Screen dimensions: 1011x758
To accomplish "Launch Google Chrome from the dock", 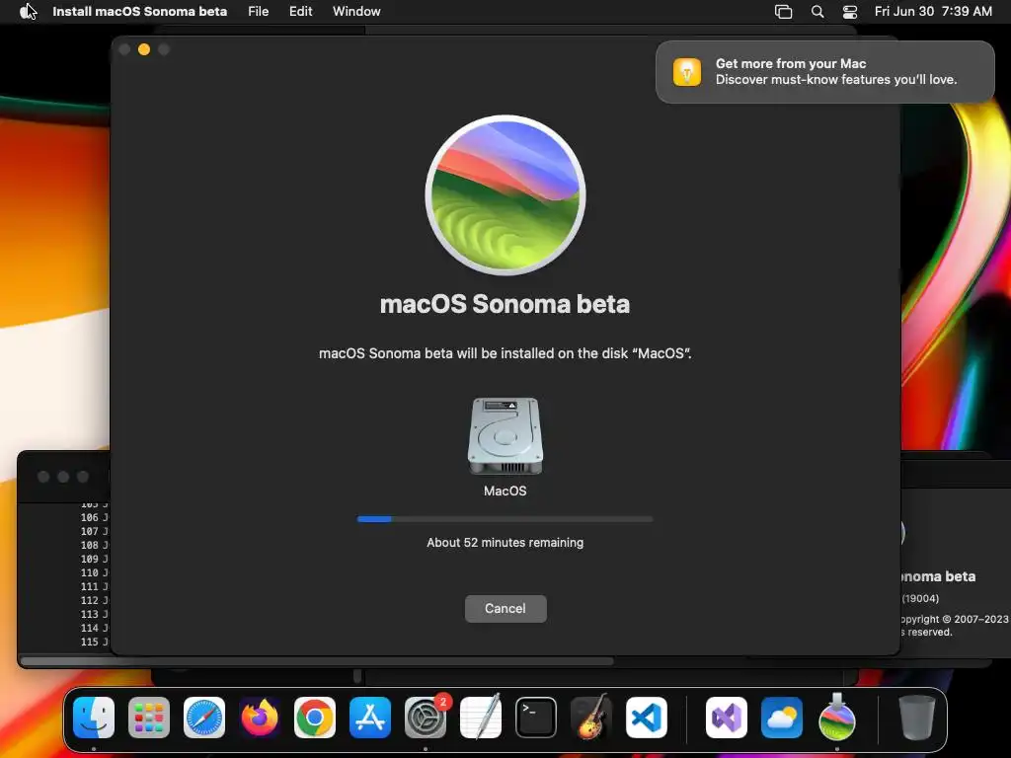I will point(315,718).
